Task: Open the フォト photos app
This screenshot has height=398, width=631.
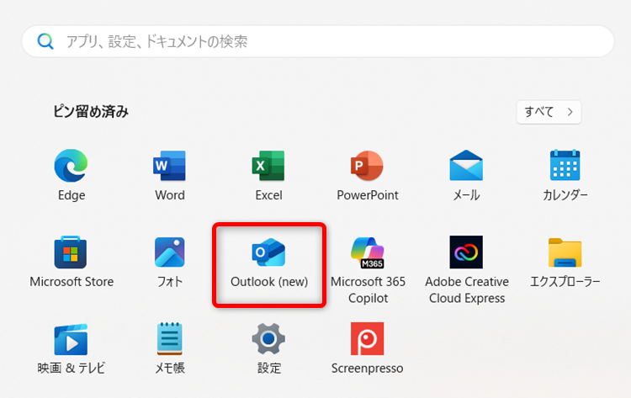Action: pos(170,252)
